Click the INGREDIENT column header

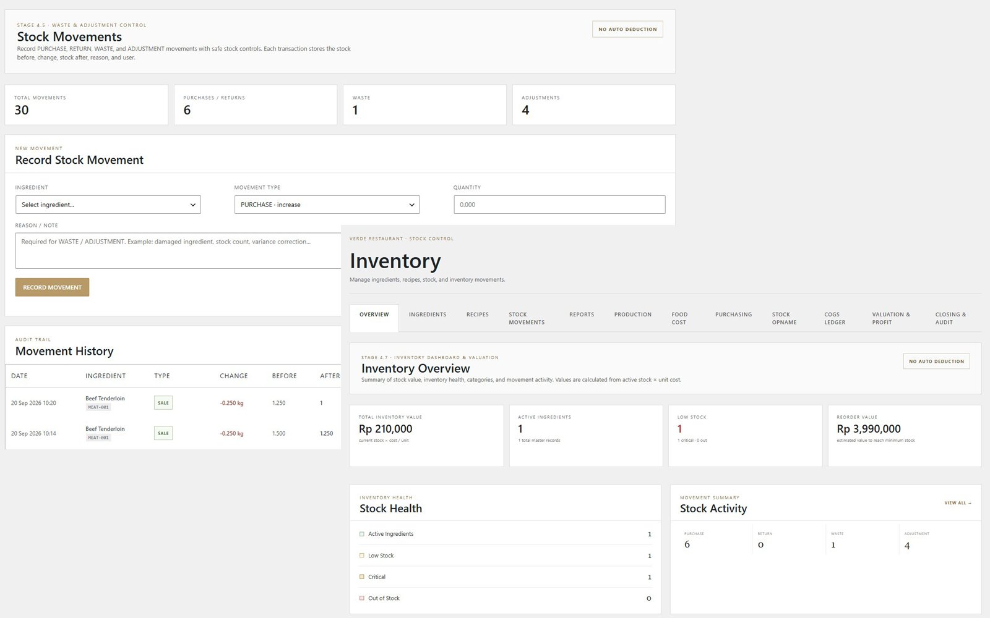tap(105, 376)
